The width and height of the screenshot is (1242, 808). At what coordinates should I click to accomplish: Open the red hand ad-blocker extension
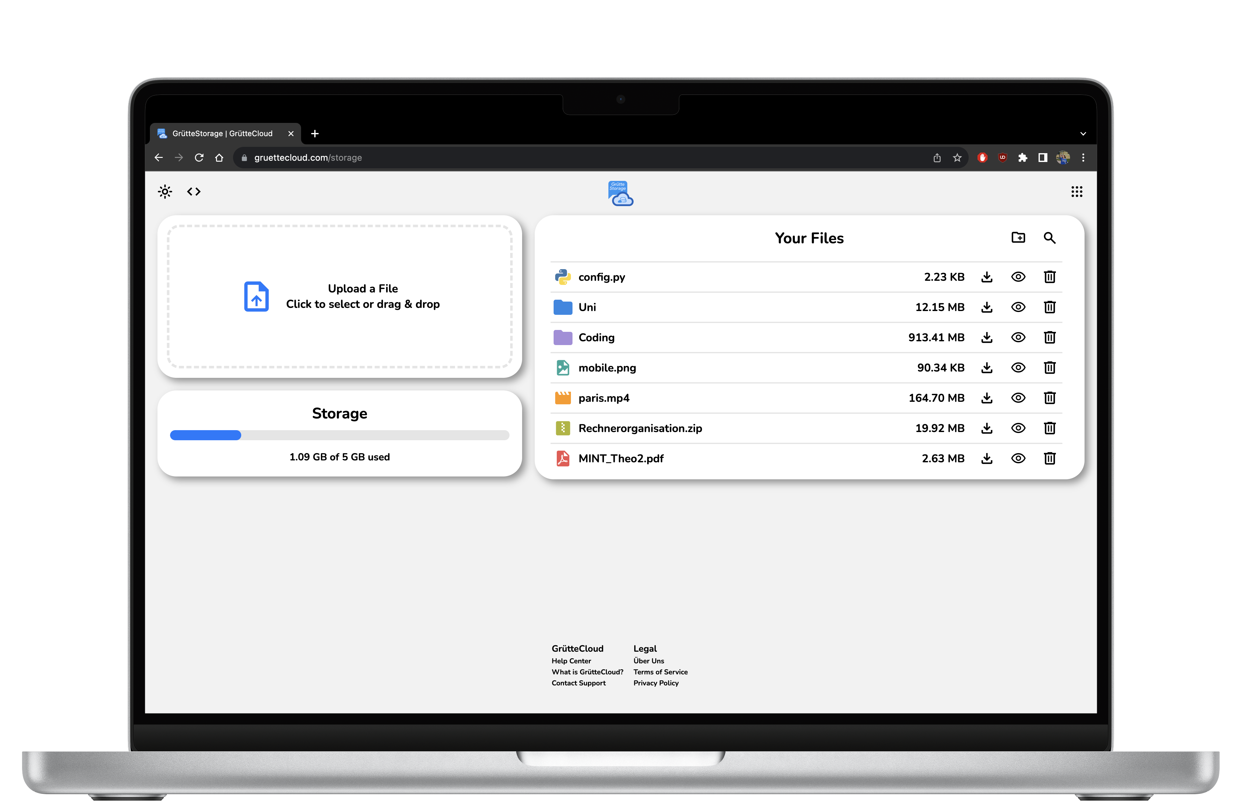point(982,158)
